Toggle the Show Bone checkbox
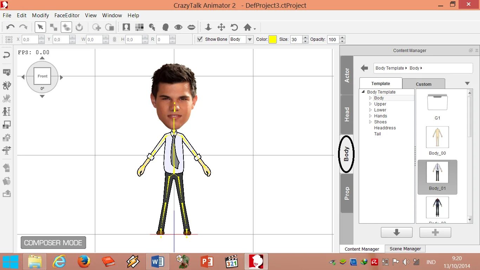 click(x=200, y=39)
